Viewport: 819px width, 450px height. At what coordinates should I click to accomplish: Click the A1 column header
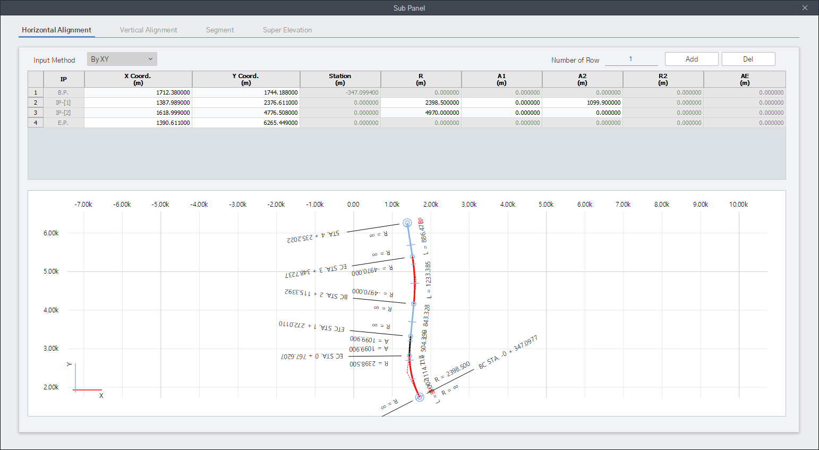pos(502,79)
